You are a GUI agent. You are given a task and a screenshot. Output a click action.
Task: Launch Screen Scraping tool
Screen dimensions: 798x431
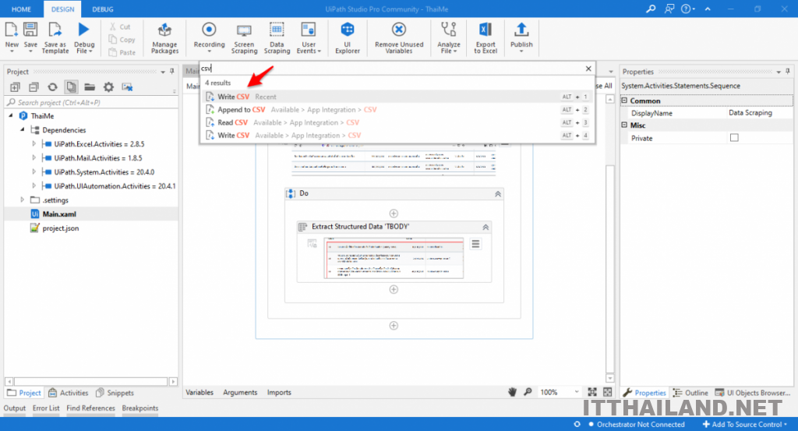coord(244,37)
